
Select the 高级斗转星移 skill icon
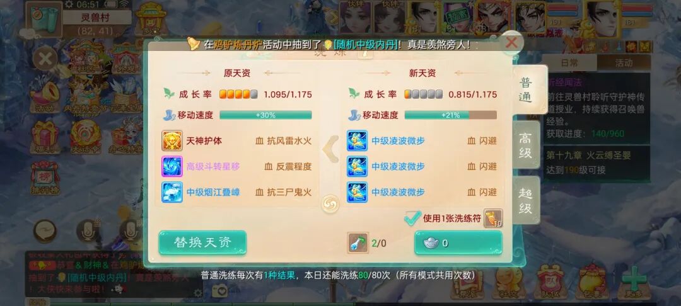coord(172,166)
